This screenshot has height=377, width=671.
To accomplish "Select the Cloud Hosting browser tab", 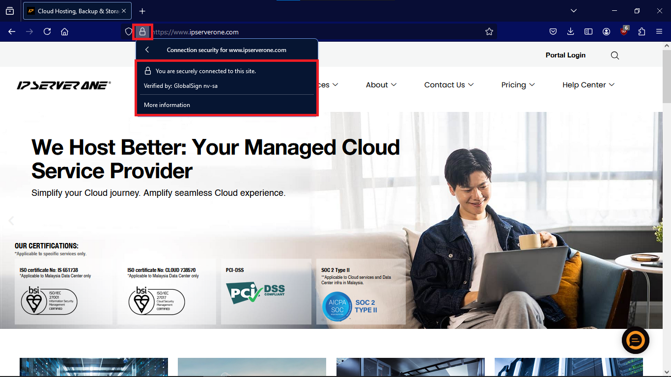I will [76, 11].
